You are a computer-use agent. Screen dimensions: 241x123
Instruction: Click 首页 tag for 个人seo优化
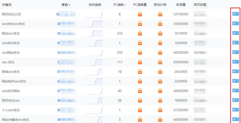(x=235, y=109)
